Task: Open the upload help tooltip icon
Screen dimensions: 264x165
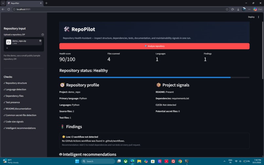Action: [43, 35]
